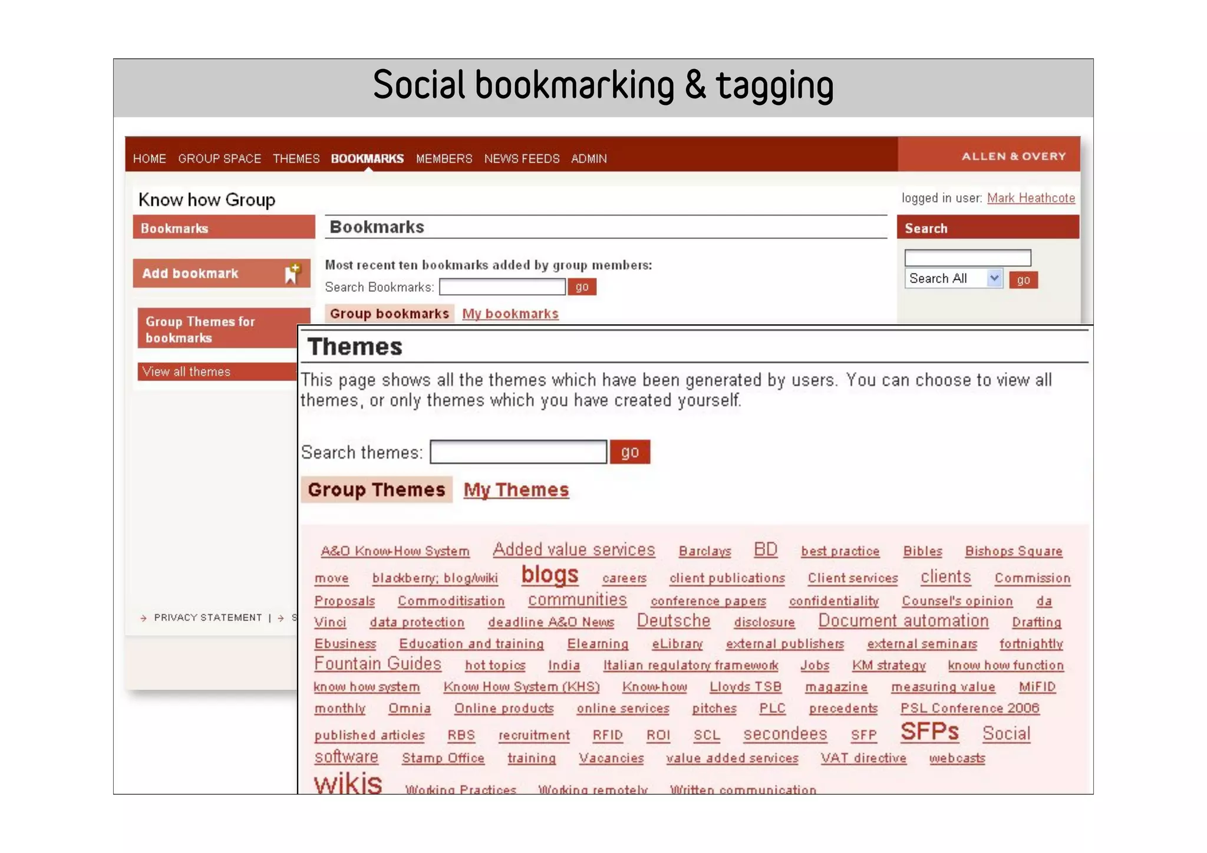The image size is (1207, 853).
Task: Click go beside Search All dropdown
Action: (1023, 280)
